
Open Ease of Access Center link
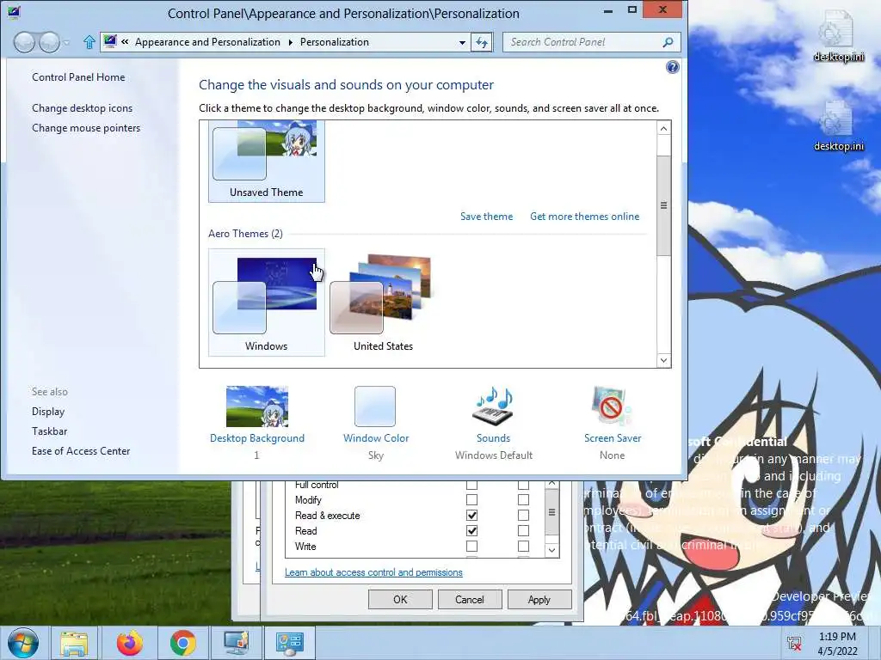click(x=81, y=450)
